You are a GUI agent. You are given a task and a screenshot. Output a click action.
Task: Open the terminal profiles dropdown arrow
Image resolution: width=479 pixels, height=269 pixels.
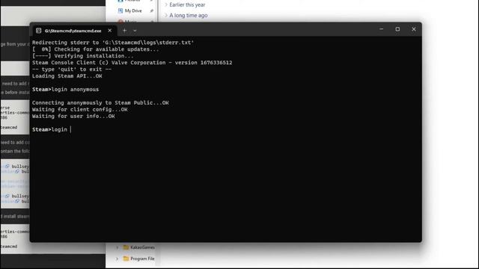coord(135,31)
